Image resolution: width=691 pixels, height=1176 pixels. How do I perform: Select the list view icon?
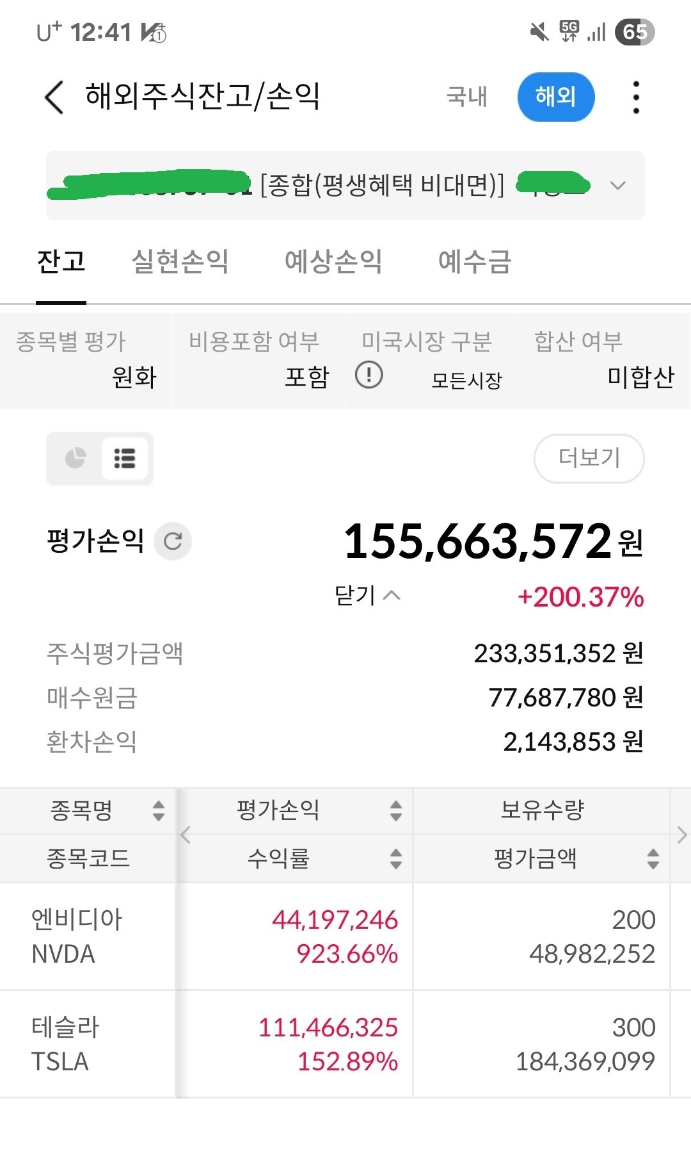[x=124, y=458]
